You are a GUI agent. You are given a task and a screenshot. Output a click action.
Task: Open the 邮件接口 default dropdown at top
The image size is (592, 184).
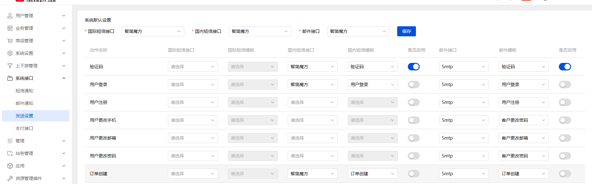tap(358, 31)
